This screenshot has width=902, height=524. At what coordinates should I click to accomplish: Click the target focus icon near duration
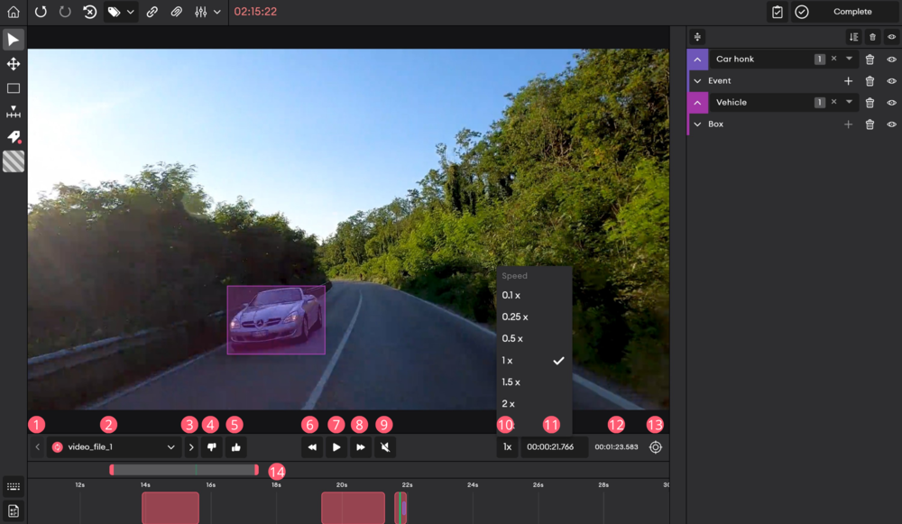pos(655,447)
